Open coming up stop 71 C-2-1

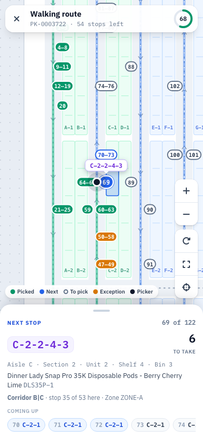(x=68, y=425)
